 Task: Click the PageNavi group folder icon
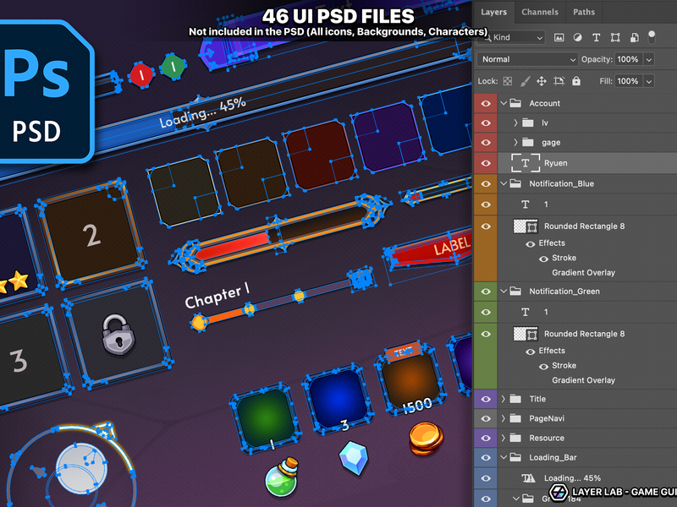(515, 418)
